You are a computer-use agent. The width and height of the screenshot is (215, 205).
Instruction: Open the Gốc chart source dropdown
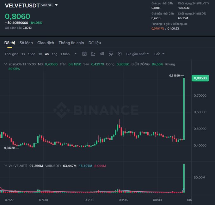[159, 54]
